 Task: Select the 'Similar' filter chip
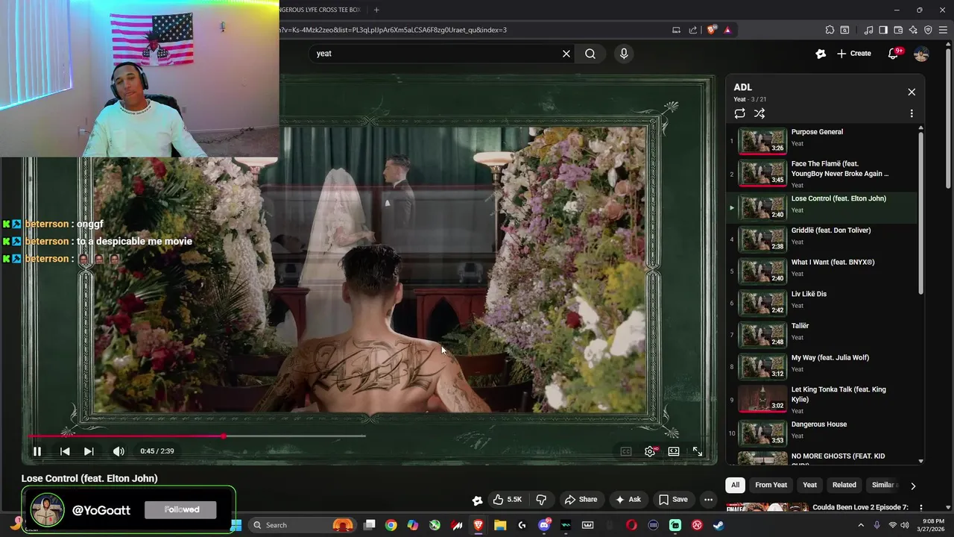(882, 485)
